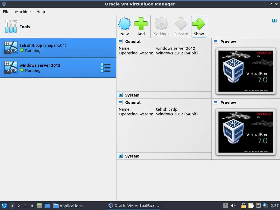Screen dimensions: 280x210
Task: Select the windows server 2012 virtual machine
Action: coord(58,68)
